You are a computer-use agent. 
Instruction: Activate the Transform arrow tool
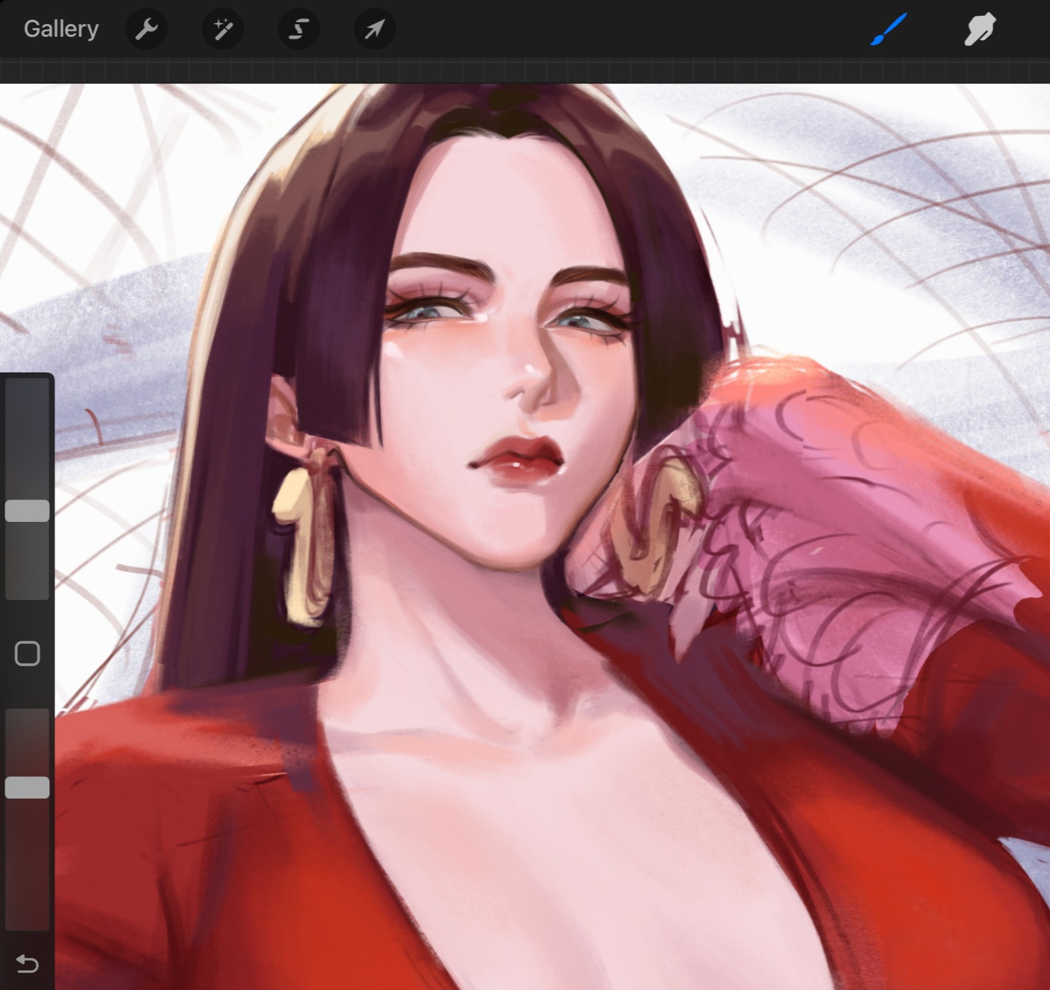tap(374, 29)
